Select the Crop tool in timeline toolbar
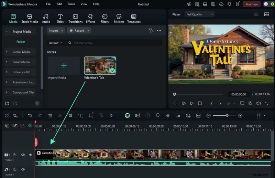This screenshot has width=275, height=178. [70, 115]
